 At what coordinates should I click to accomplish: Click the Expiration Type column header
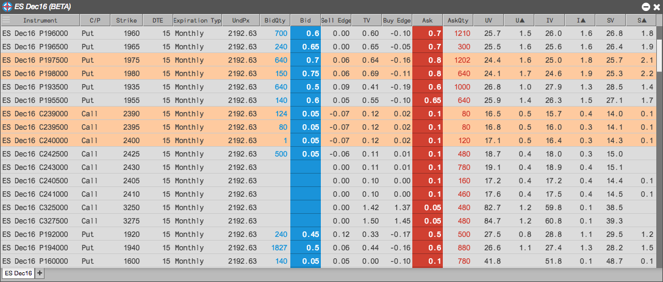[198, 20]
